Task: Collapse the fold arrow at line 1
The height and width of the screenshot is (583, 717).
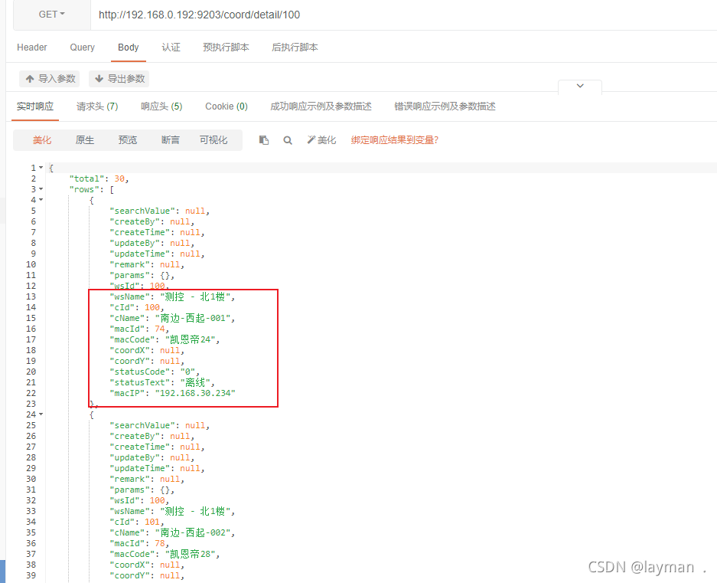Action: pyautogui.click(x=41, y=168)
